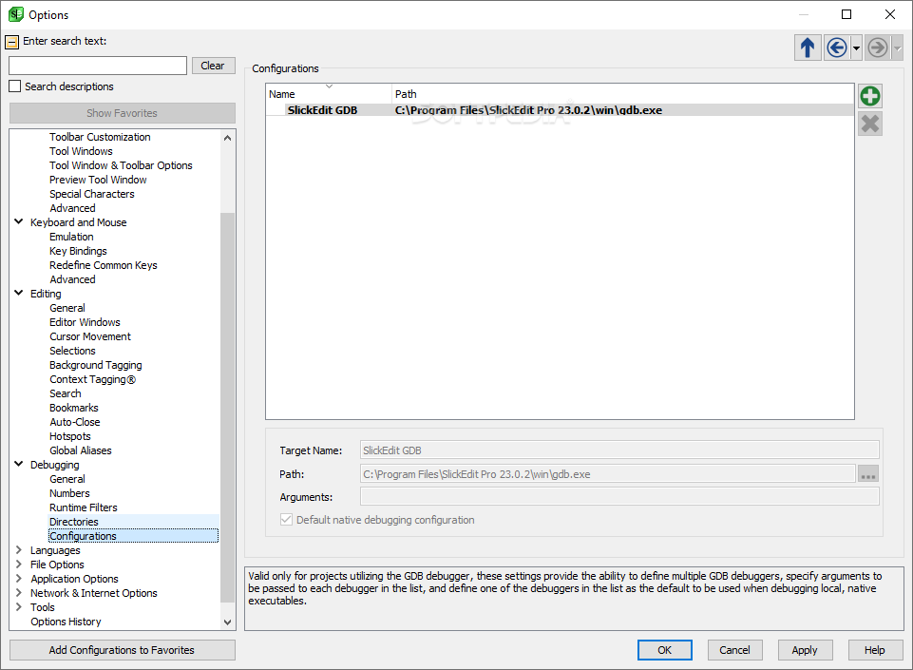Expand the Languages tree node
This screenshot has height=670, width=913.
pyautogui.click(x=19, y=550)
